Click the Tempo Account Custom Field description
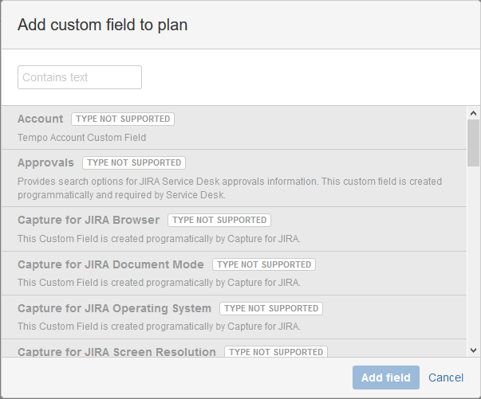 (x=81, y=138)
